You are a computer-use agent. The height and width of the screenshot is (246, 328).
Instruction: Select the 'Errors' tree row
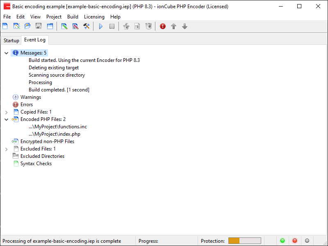tap(27, 105)
